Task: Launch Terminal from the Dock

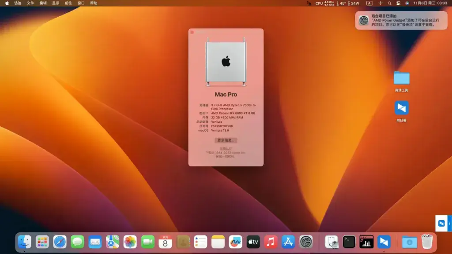Action: point(349,242)
